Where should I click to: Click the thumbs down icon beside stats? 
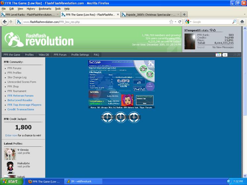click(x=211, y=30)
